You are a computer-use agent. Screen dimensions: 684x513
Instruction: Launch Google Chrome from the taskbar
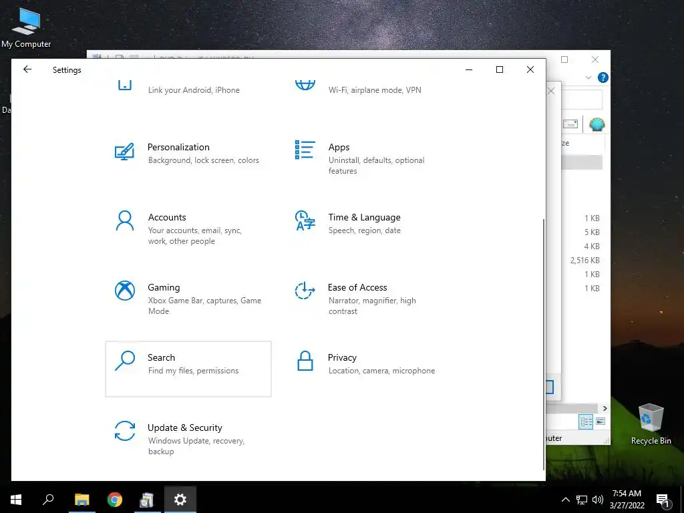point(115,500)
